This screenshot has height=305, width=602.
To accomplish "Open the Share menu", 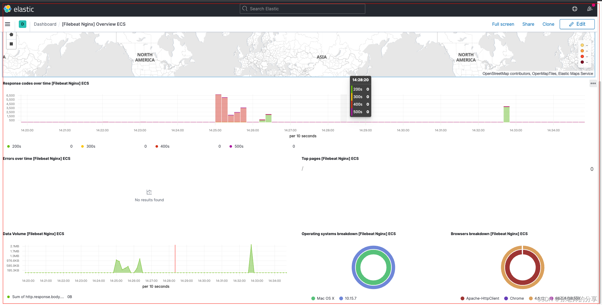I will pyautogui.click(x=528, y=24).
